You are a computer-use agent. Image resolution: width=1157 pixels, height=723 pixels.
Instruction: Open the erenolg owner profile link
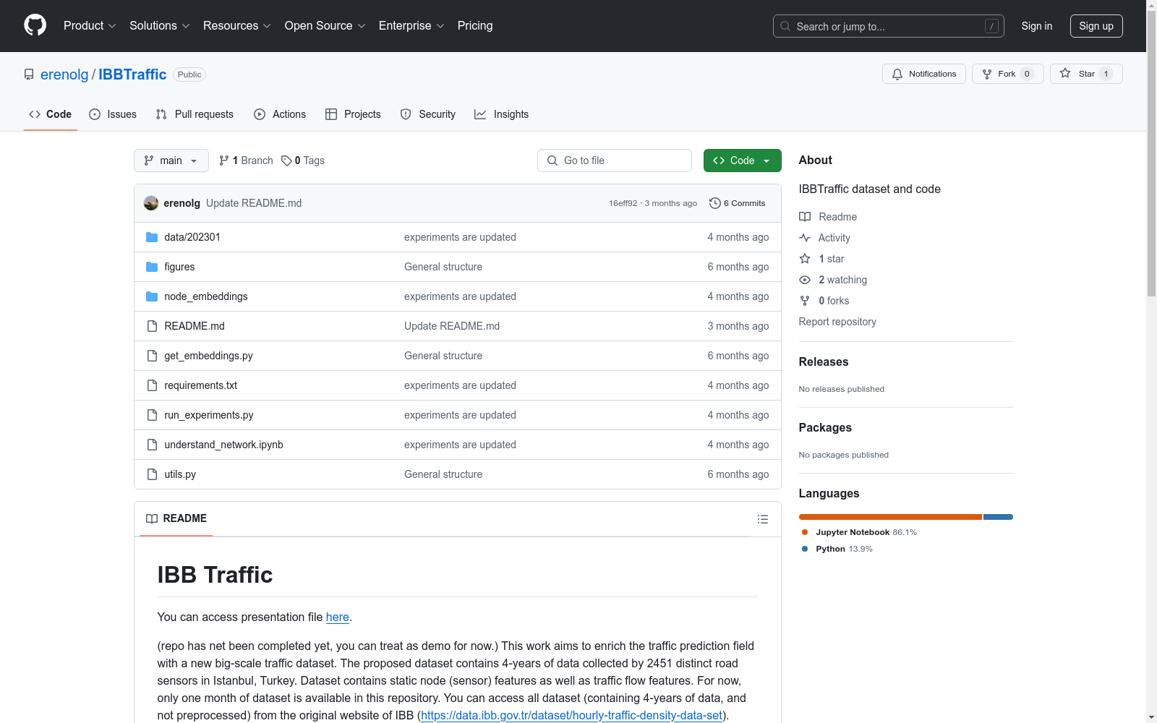pyautogui.click(x=64, y=74)
